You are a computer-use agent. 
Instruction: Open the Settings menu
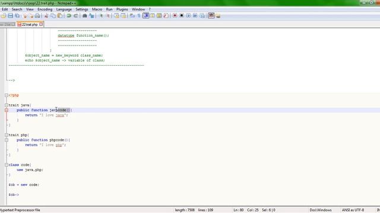(82, 9)
